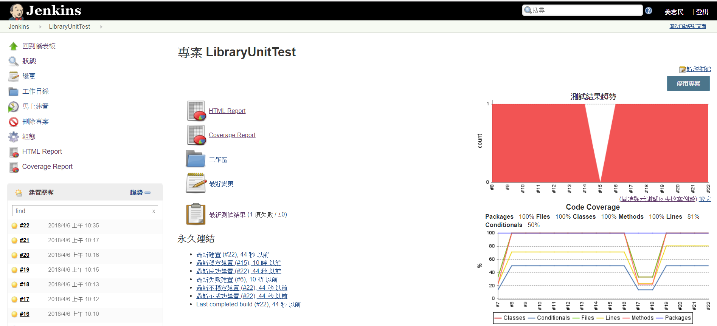The height and width of the screenshot is (326, 717).
Task: Open Last completed build (#22) permalink
Action: (248, 304)
